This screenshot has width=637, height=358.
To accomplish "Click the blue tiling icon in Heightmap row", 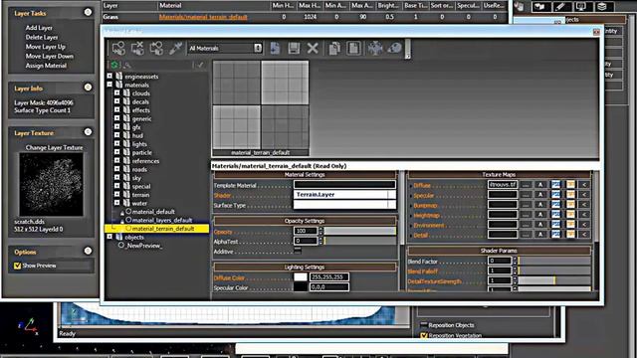I will coord(555,215).
